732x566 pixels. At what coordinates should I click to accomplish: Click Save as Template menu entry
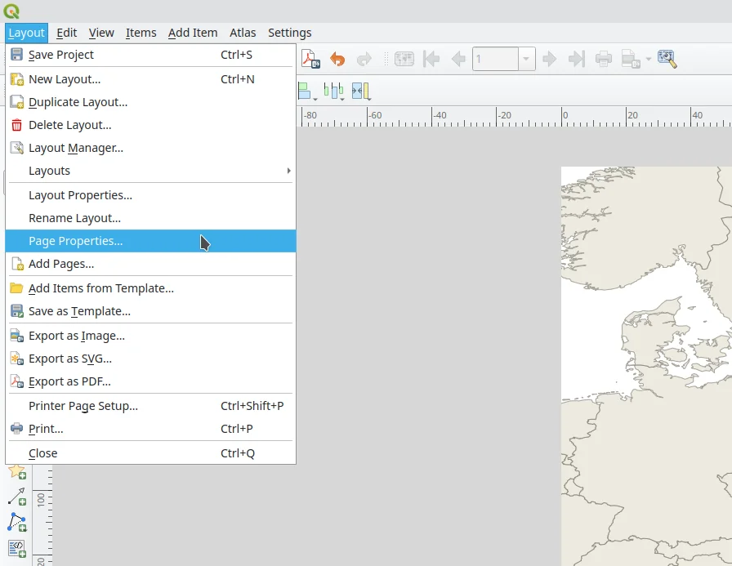79,311
